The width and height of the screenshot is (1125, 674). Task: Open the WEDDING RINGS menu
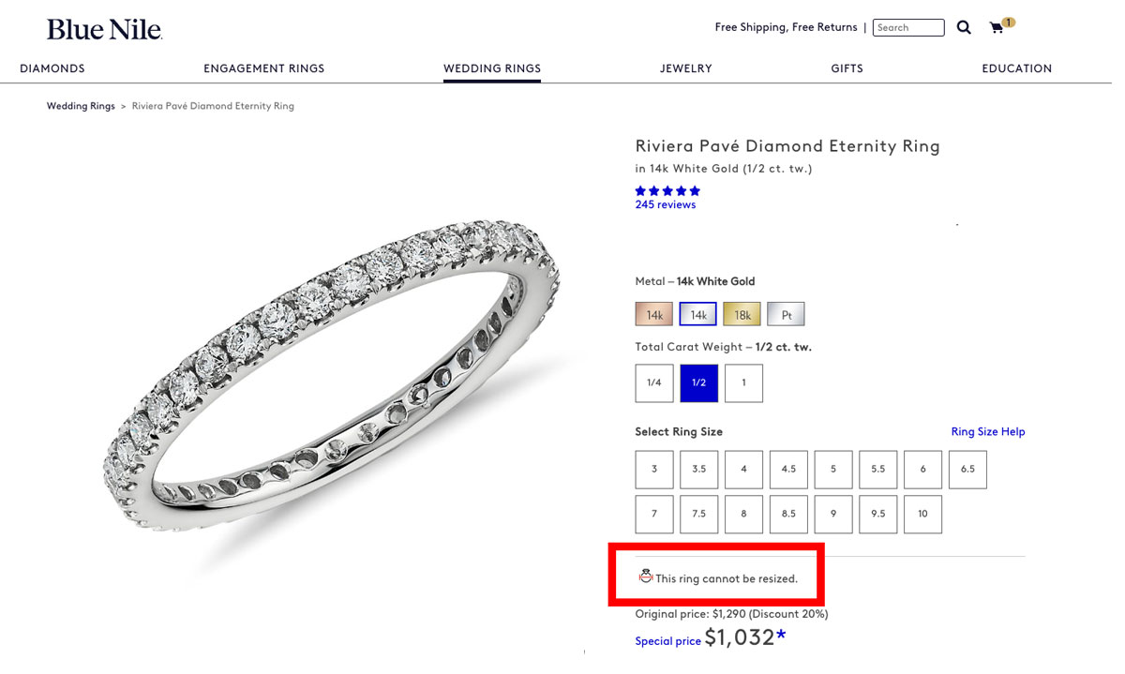click(492, 68)
